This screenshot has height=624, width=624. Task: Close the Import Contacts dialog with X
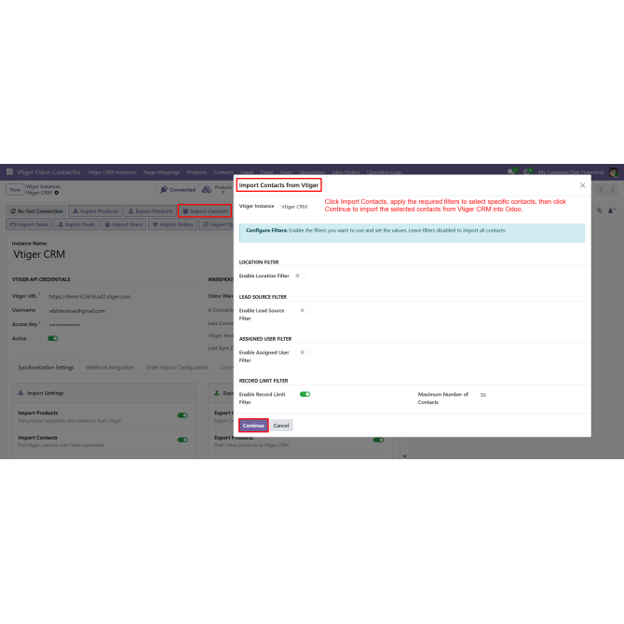pyautogui.click(x=582, y=185)
